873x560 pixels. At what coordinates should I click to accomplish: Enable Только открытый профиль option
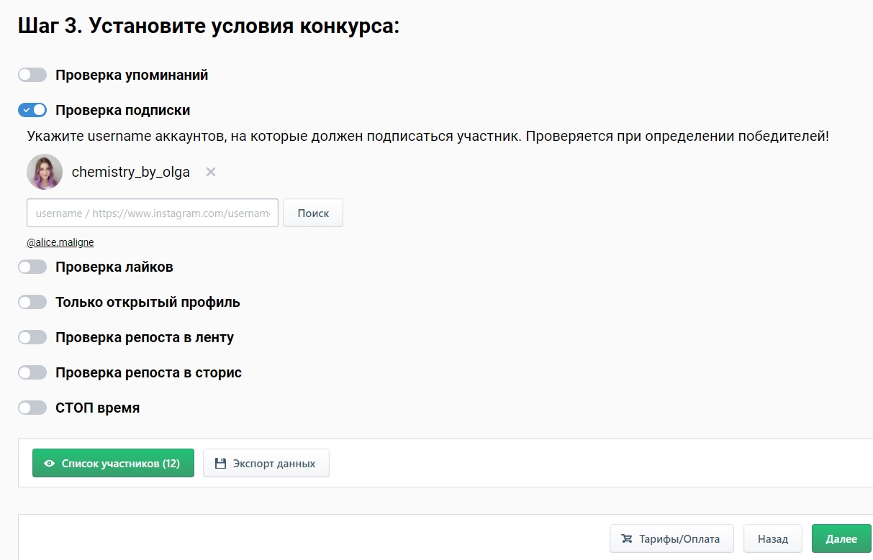click(32, 302)
